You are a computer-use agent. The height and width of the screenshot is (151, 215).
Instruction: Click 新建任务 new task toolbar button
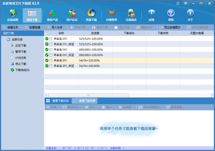click(x=10, y=27)
